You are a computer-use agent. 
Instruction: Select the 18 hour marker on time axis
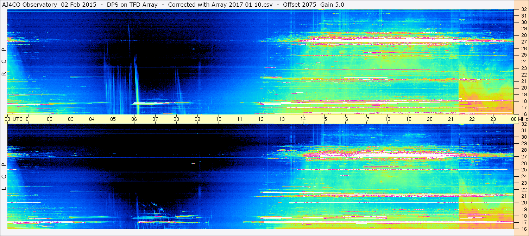coord(388,119)
